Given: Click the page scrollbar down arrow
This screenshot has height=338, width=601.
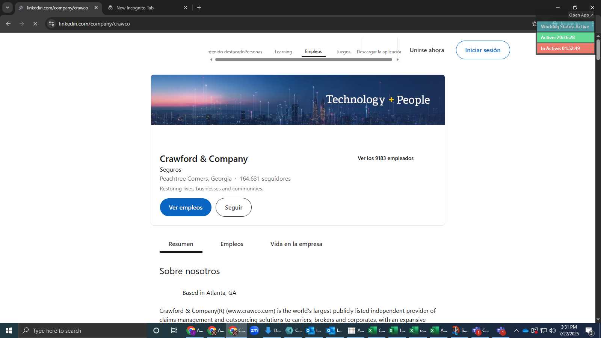Looking at the screenshot, I should (x=598, y=320).
